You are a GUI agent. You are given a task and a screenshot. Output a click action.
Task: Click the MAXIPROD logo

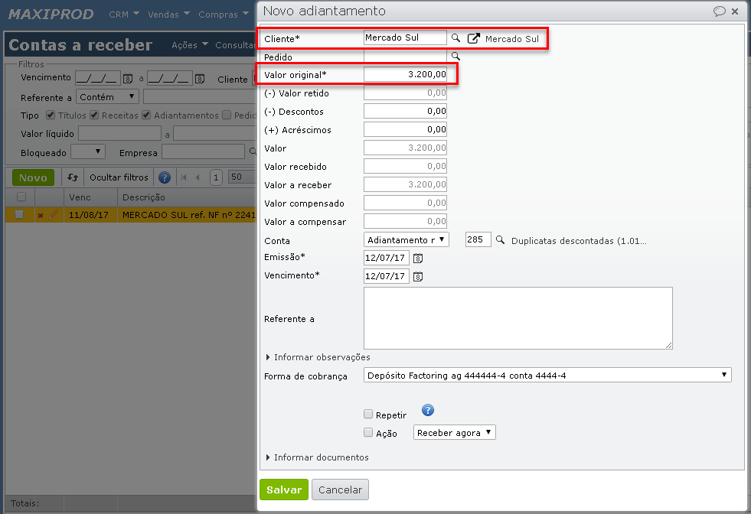[x=51, y=15]
